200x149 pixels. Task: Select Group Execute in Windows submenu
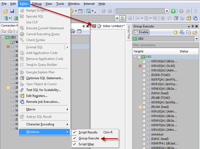tap(95, 138)
